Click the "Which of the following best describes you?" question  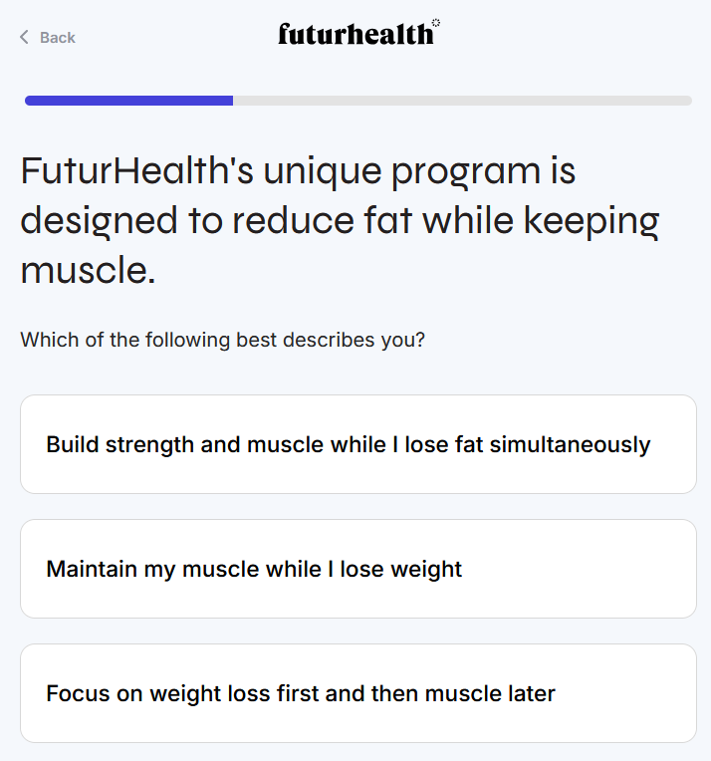[x=223, y=340]
